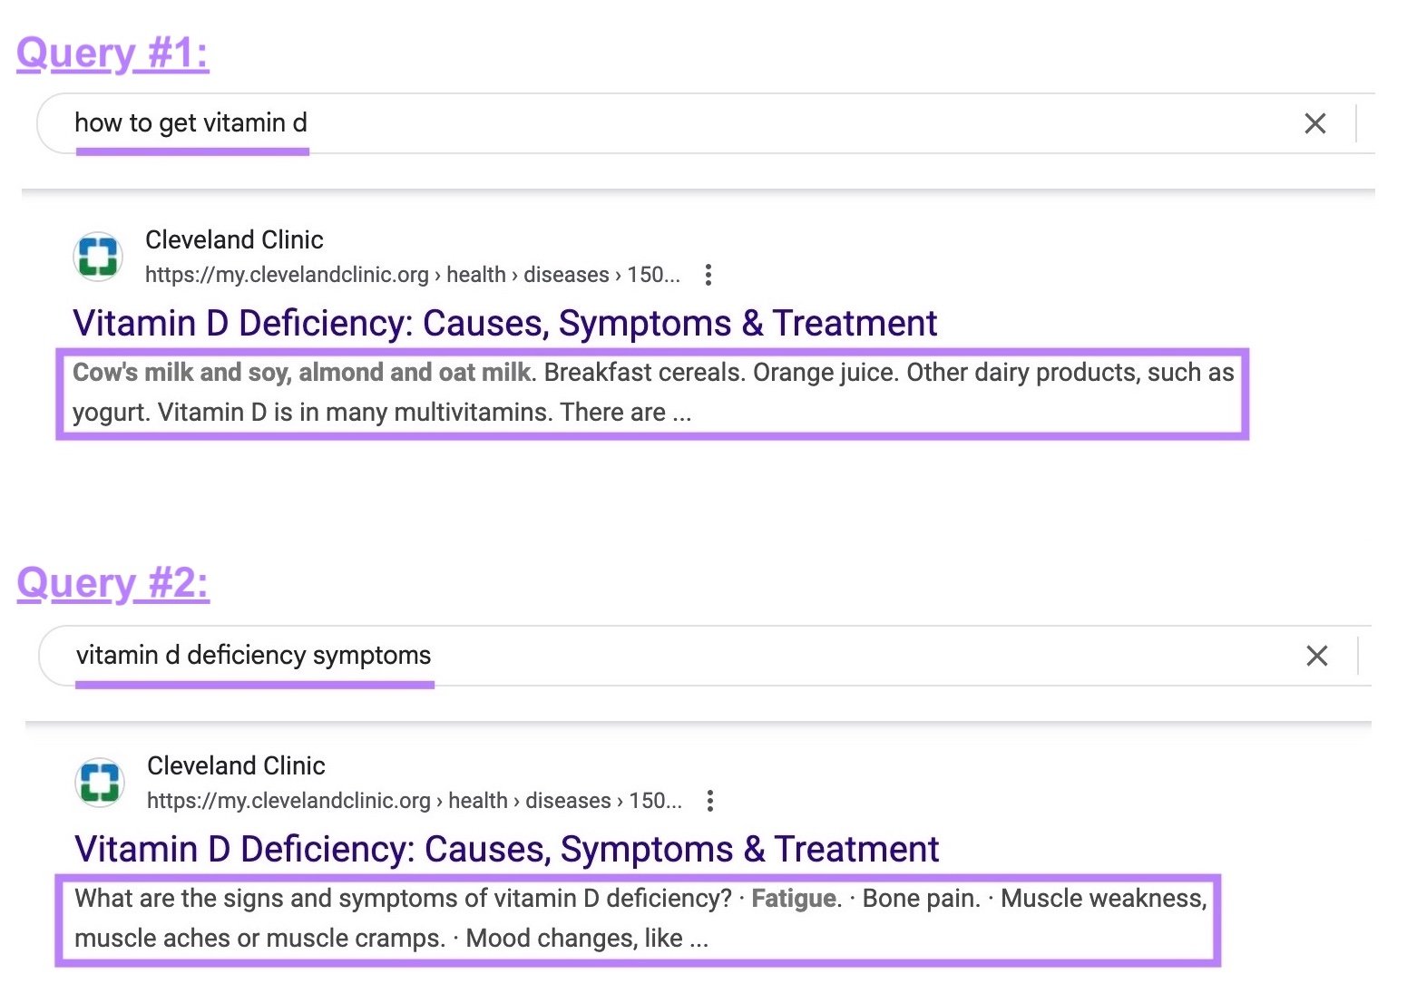Image resolution: width=1407 pixels, height=1003 pixels.
Task: Click the 'diseases' breadcrumb in the second result URL
Action: 567,800
